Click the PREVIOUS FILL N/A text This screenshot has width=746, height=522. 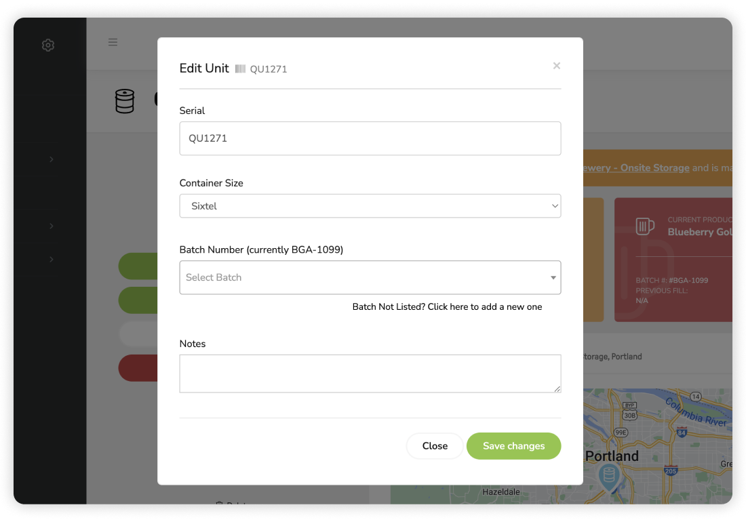tap(662, 296)
